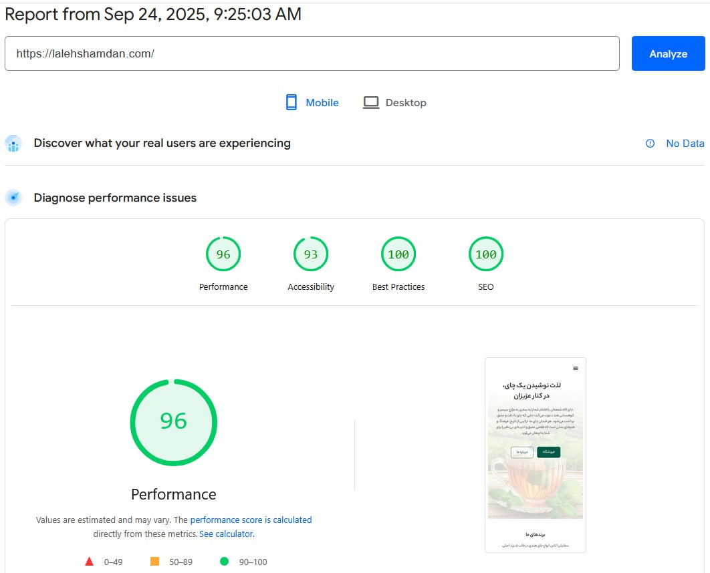Click the desktop laptop icon
Viewport: 710px width, 573px height.
(371, 102)
